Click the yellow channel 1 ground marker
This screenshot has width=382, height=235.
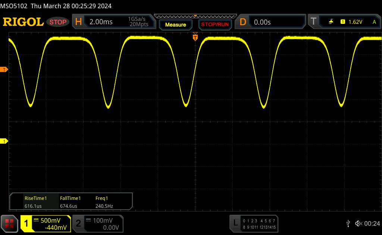[4, 141]
